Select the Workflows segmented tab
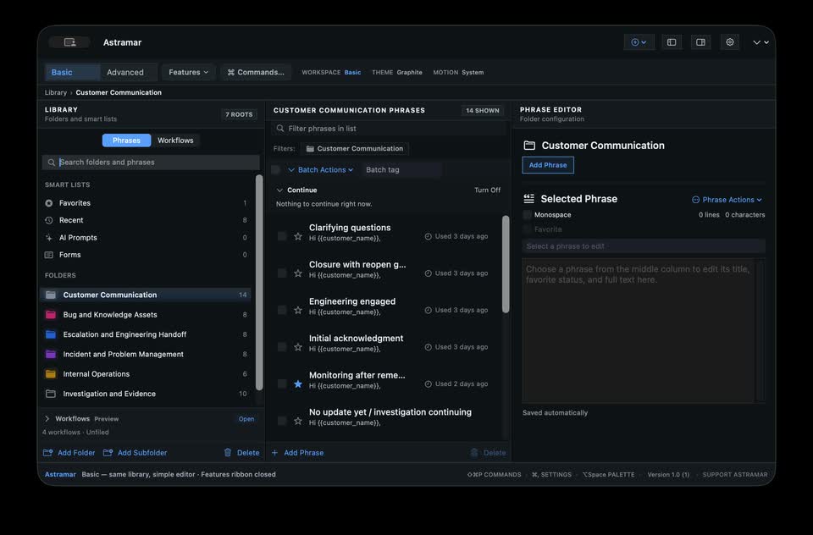Image resolution: width=813 pixels, height=535 pixels. point(175,141)
